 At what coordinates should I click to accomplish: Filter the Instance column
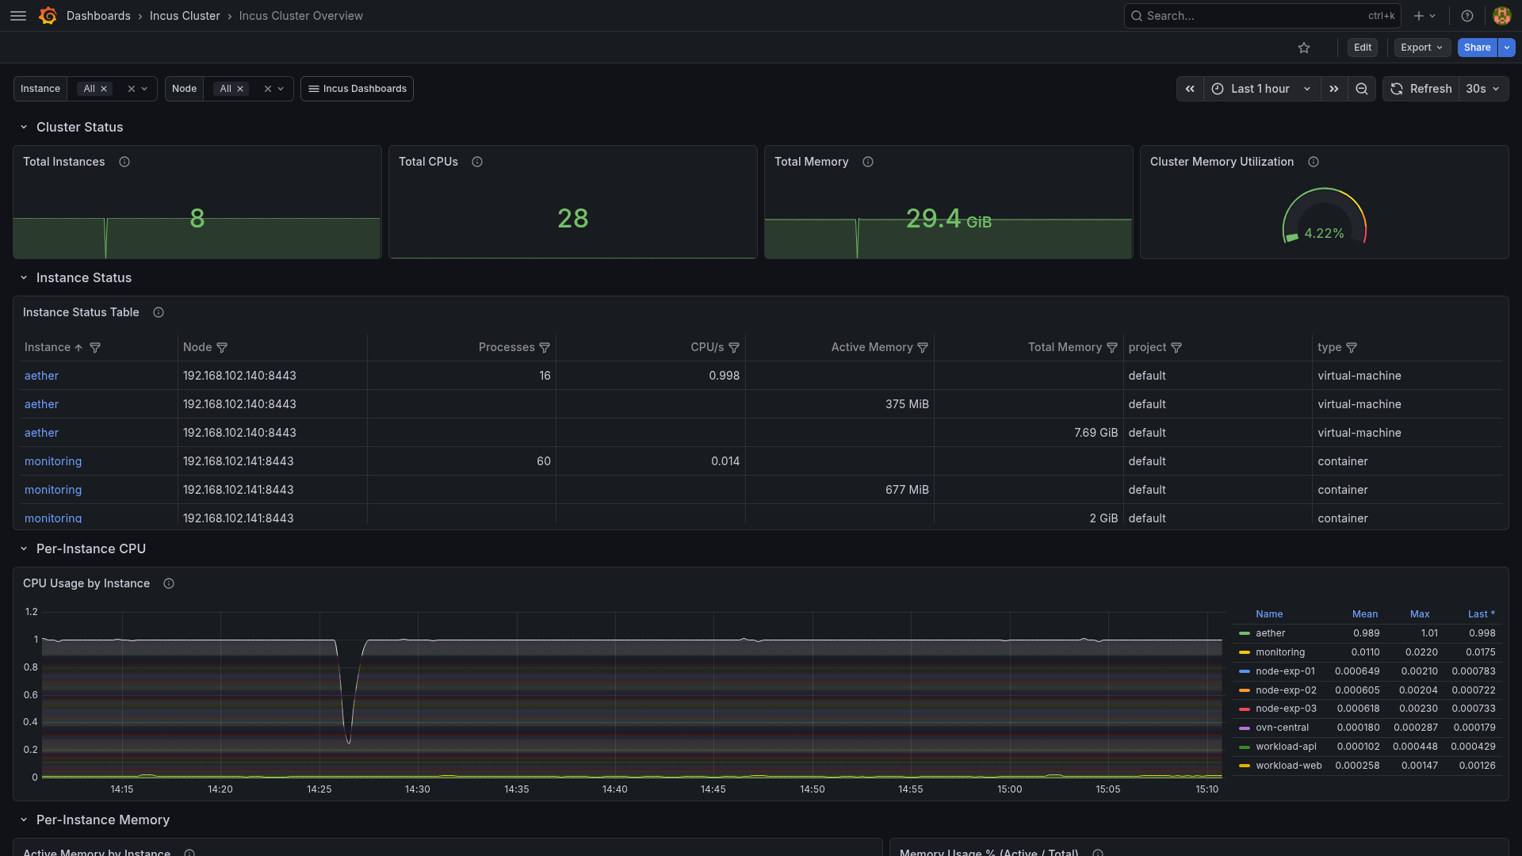[x=95, y=348]
